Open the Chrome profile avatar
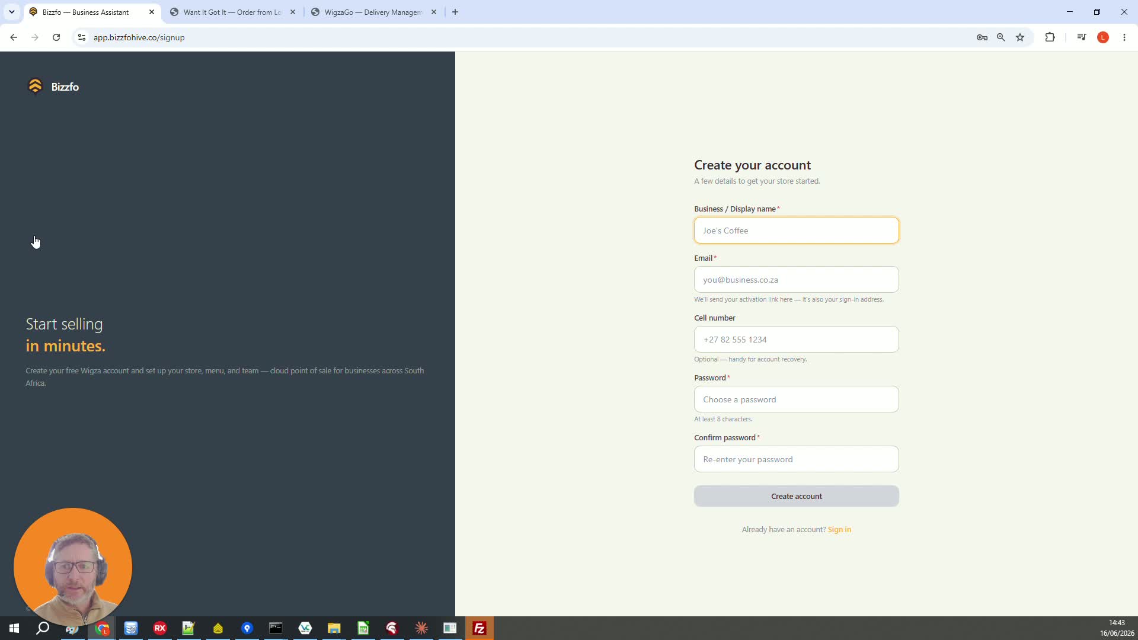 (1103, 37)
